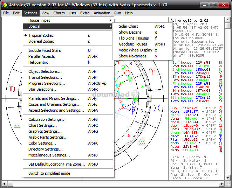Open Graphics Settings dialog

[x=68, y=131]
